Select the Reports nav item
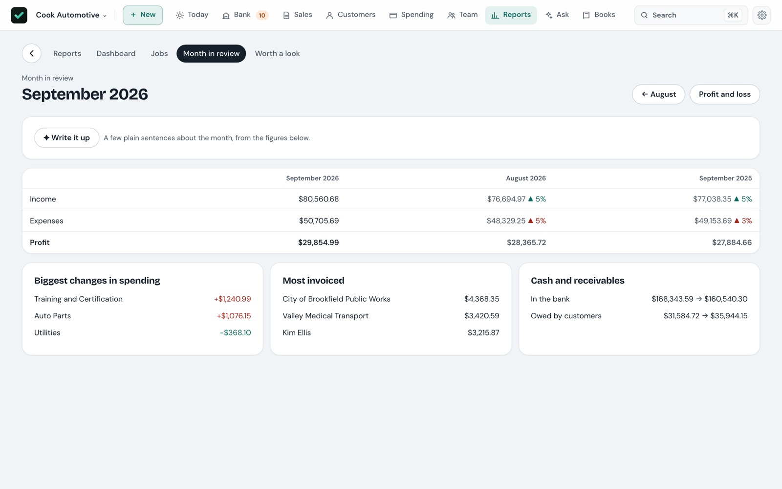This screenshot has width=782, height=489. pyautogui.click(x=511, y=15)
